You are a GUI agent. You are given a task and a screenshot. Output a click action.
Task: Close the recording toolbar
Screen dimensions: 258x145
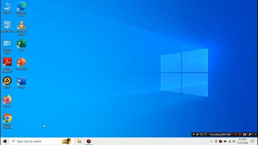[255, 135]
